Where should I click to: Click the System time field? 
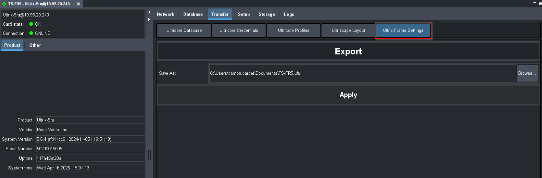(90, 168)
